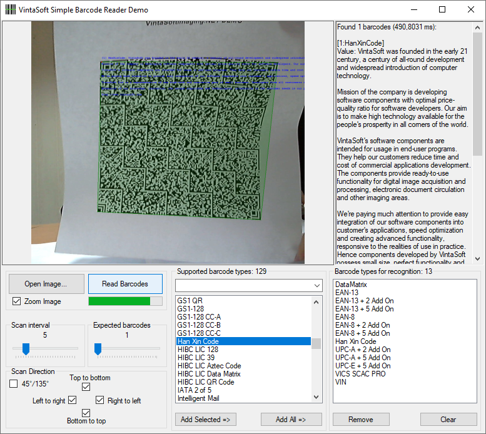Click the VintaSoft barcode app icon in title bar

[10, 9]
